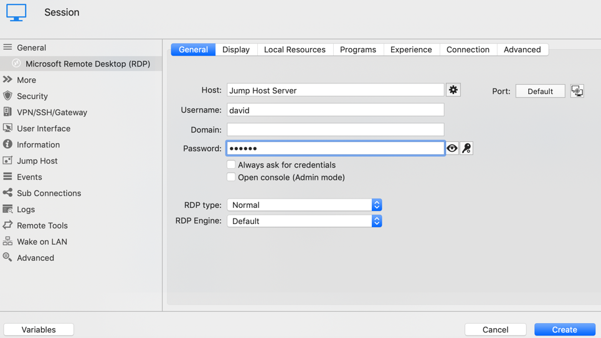Viewport: 601px width, 338px height.
Task: Reveal password with the eye icon
Action: [x=452, y=148]
